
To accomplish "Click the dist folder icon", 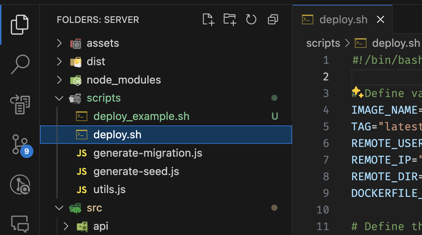I will (x=76, y=62).
